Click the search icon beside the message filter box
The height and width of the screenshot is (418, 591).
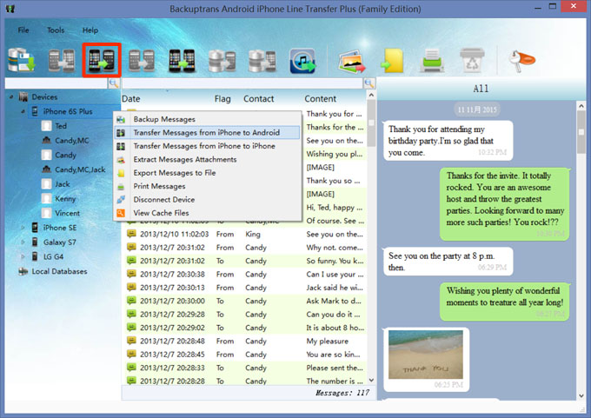[369, 83]
